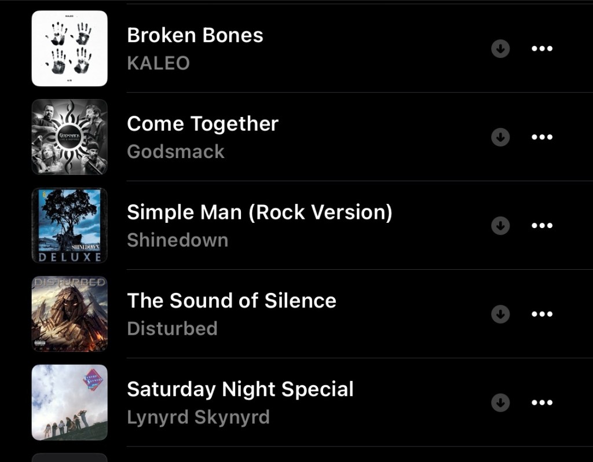Download Saturday Night Special track

[x=500, y=403]
